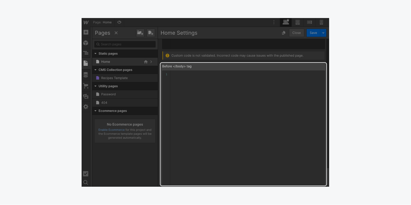The image size is (411, 205).
Task: Open the Ecommerce cart icon
Action: click(x=86, y=86)
